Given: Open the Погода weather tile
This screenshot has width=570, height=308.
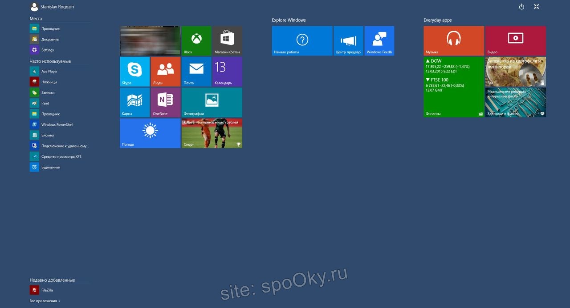Looking at the screenshot, I should coord(150,133).
